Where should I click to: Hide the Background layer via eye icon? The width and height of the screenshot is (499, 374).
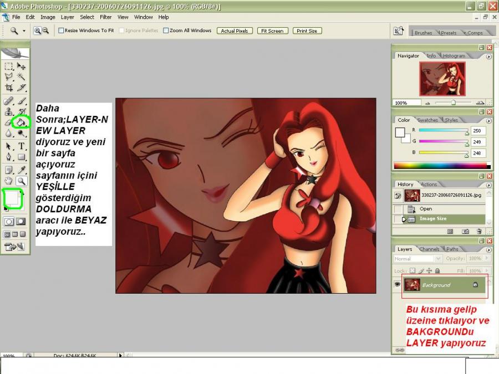click(x=397, y=285)
